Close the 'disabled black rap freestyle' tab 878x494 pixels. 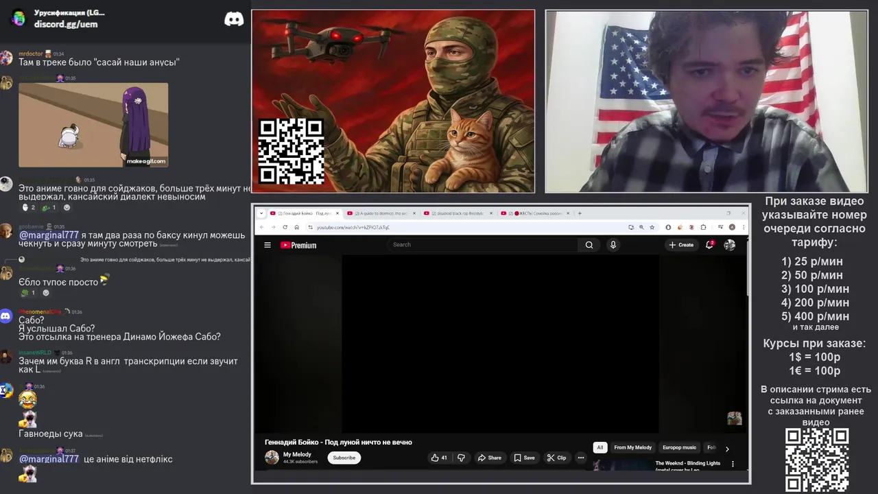tap(491, 213)
